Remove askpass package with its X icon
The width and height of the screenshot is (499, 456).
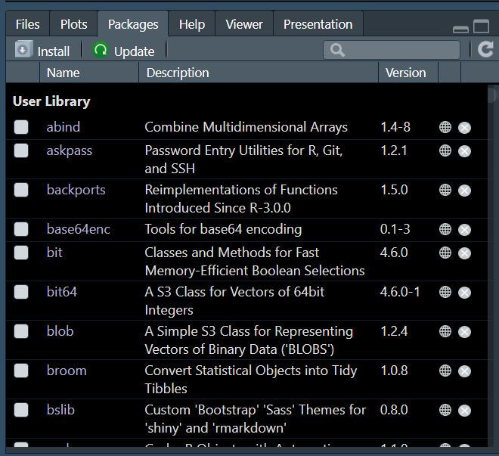tap(464, 151)
